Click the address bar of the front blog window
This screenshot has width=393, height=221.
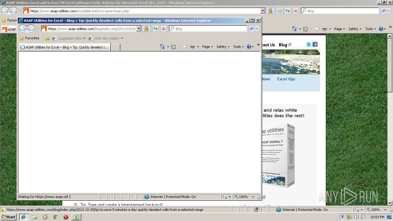tap(91, 29)
